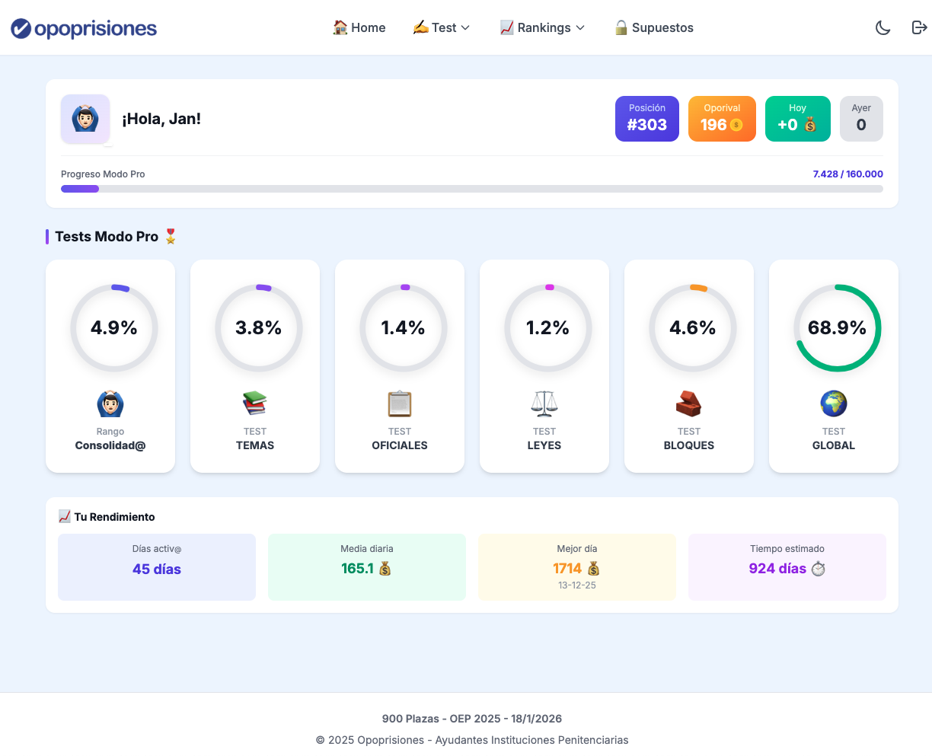The width and height of the screenshot is (932, 756).
Task: Open the Test dropdown menu
Action: (442, 27)
